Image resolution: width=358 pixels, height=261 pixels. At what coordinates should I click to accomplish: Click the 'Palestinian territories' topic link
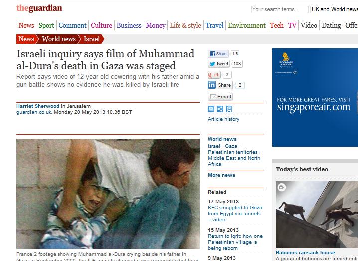click(233, 152)
